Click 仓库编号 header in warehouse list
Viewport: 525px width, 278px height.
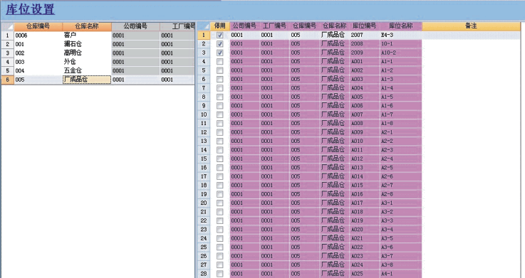click(x=38, y=26)
